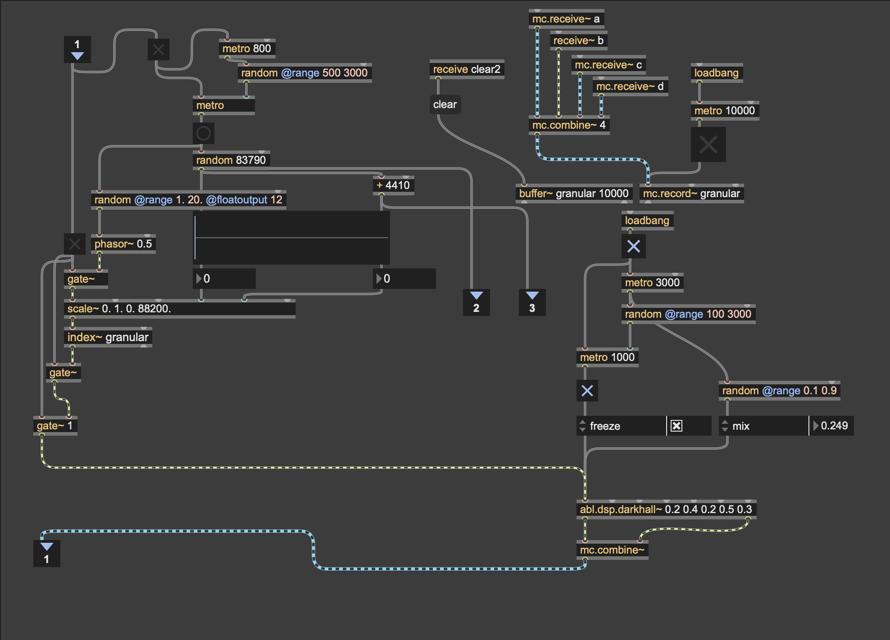Click the send triangle labeled 1 at bottom left
The width and height of the screenshot is (890, 640).
(x=47, y=553)
